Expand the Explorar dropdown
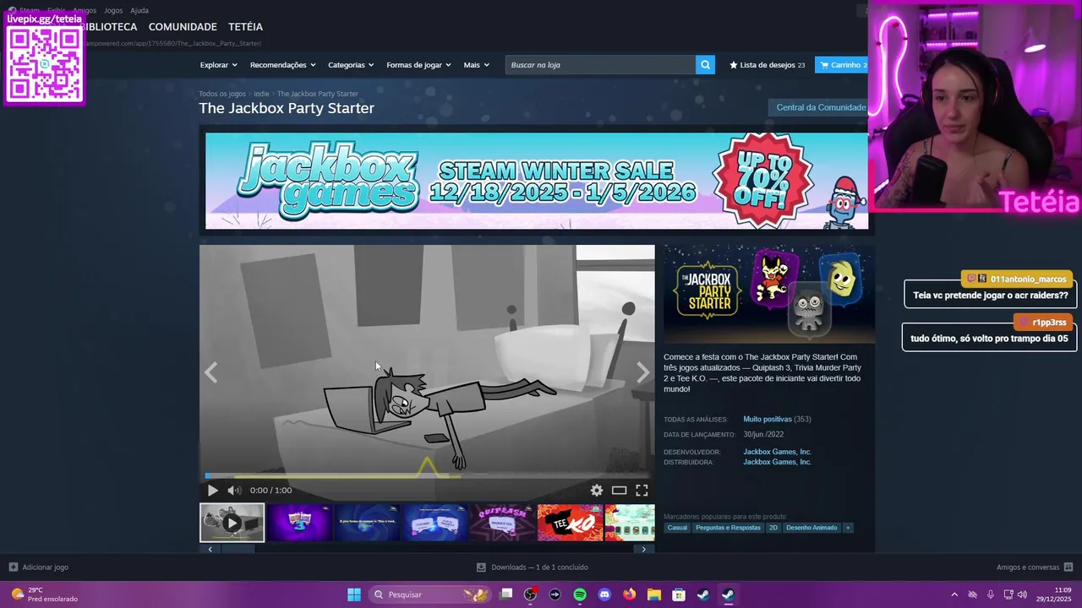This screenshot has height=608, width=1082. coord(218,65)
